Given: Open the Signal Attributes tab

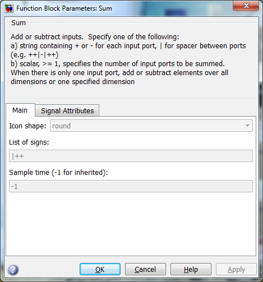Looking at the screenshot, I should 67,110.
